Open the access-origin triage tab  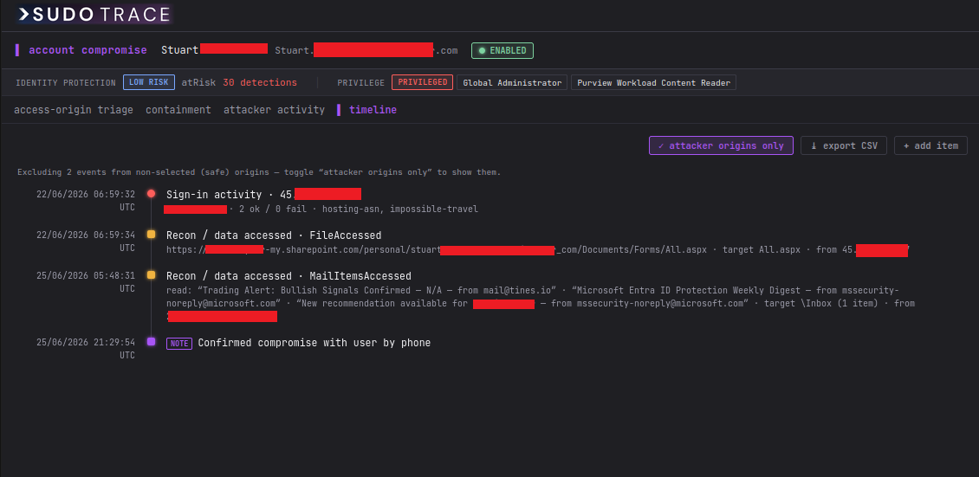coord(74,110)
